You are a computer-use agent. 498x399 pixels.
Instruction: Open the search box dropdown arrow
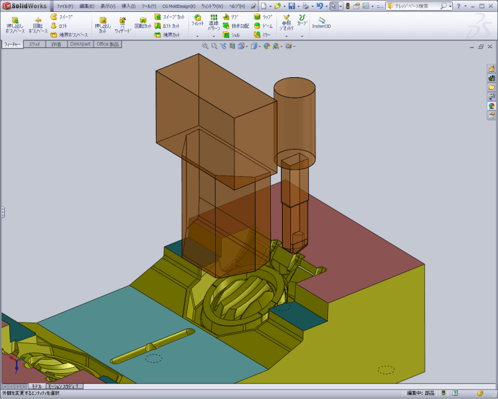450,7
